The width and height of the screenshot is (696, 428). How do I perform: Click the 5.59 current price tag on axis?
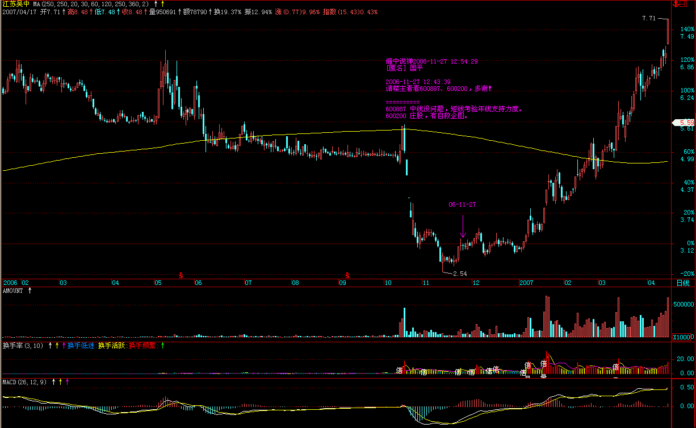(685, 123)
